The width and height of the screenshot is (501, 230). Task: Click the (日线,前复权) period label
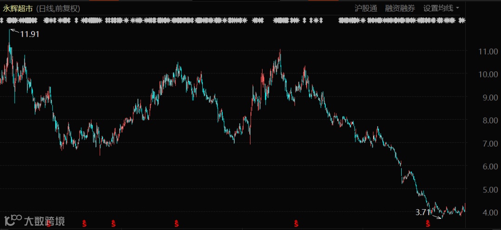58,8
